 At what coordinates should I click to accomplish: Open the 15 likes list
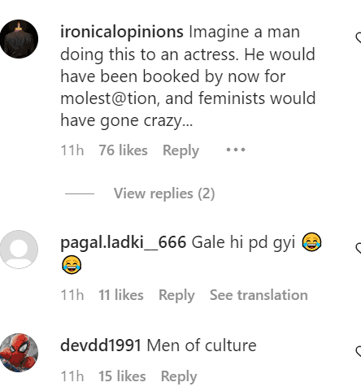(122, 376)
